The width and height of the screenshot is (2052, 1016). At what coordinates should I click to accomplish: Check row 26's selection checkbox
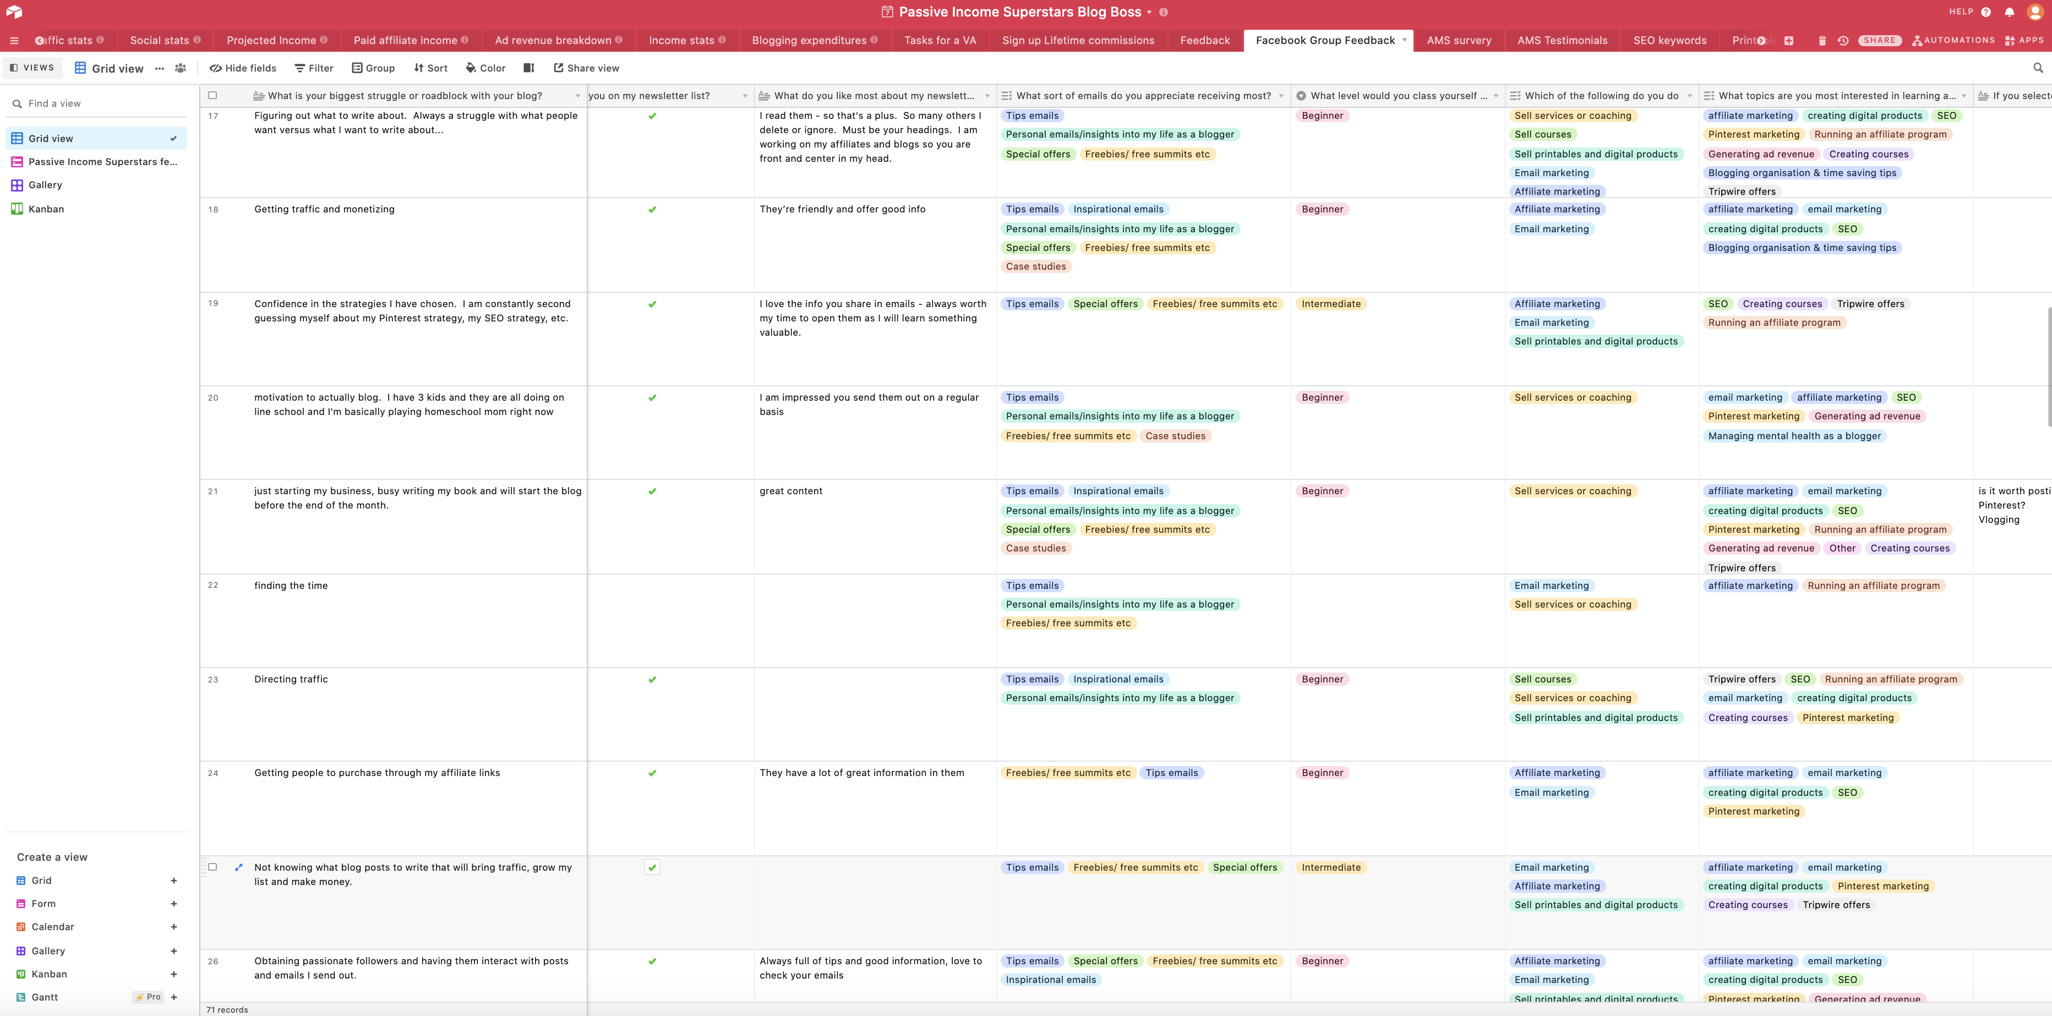(x=212, y=961)
